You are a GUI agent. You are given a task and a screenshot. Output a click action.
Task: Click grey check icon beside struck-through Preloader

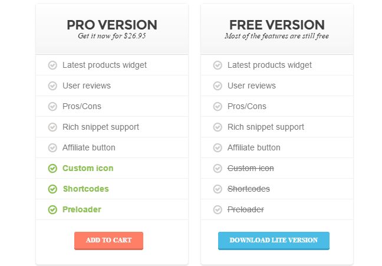click(218, 210)
